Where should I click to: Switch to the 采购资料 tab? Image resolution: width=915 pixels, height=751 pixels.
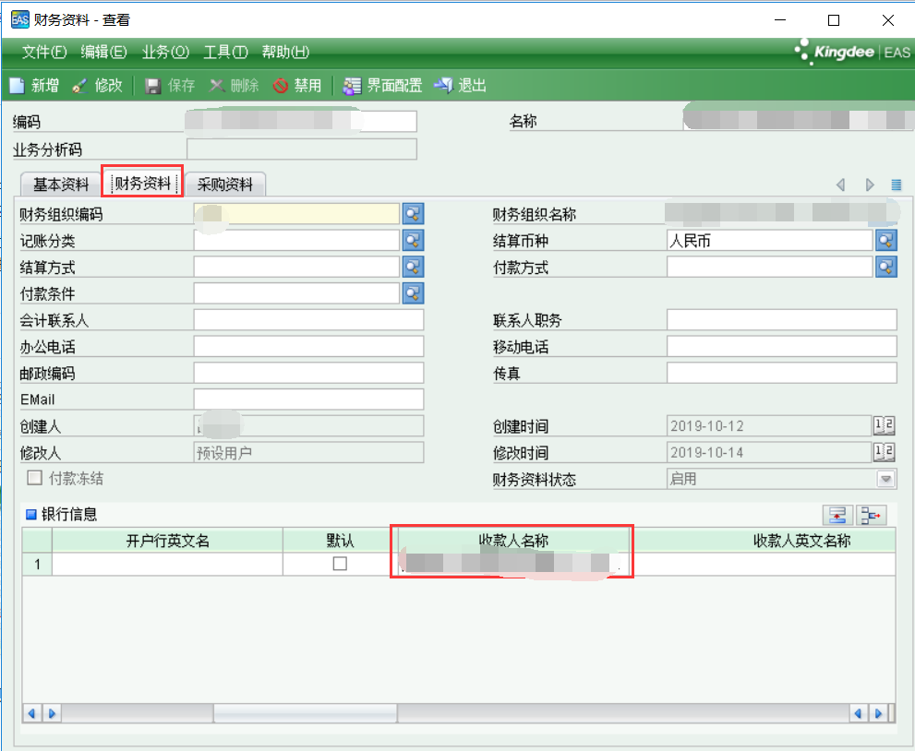pyautogui.click(x=225, y=185)
